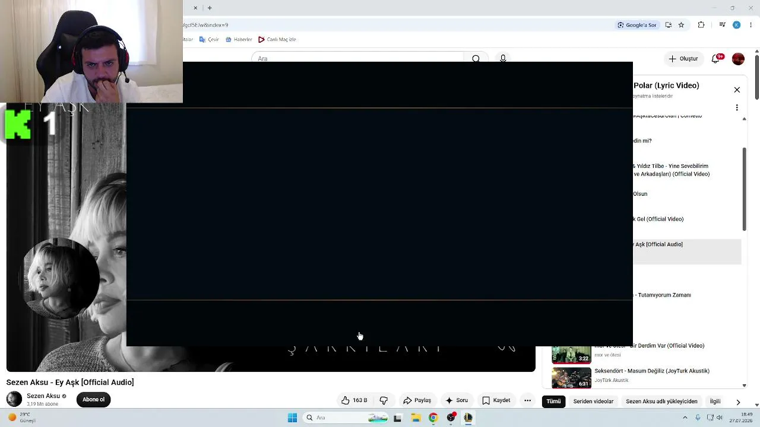Open the Masum Değiliz JoyTurk Akustik thumbnail
This screenshot has height=427, width=760.
(x=571, y=378)
